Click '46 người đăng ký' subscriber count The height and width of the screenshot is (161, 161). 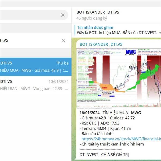coord(92,18)
